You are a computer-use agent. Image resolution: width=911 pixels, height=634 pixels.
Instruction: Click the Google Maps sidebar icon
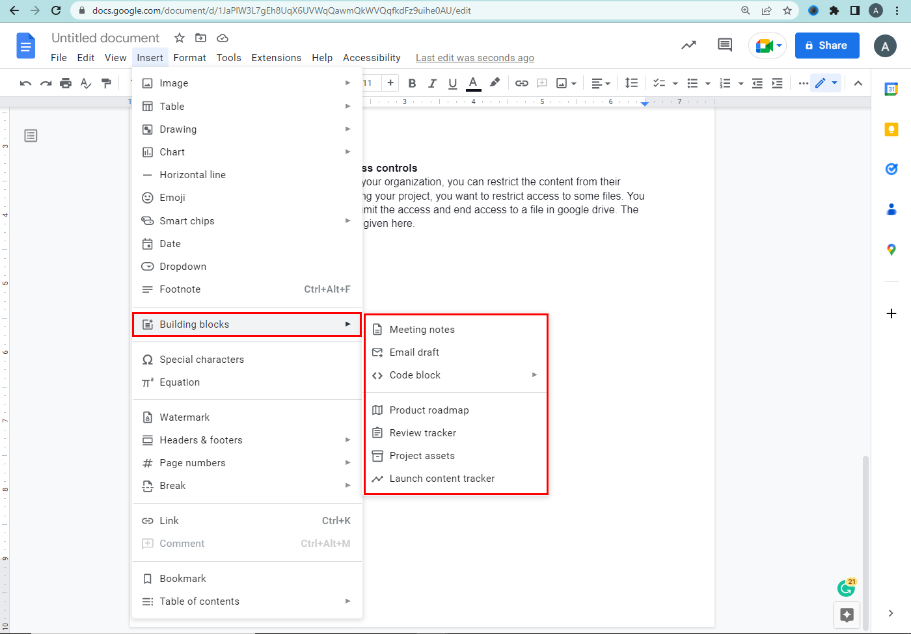point(891,250)
